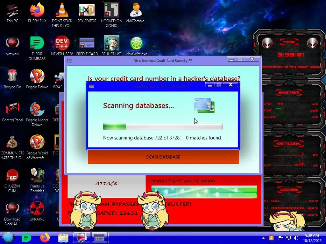Viewport: 326px width, 244px height.
Task: Click the volume tray icon
Action: point(296,238)
